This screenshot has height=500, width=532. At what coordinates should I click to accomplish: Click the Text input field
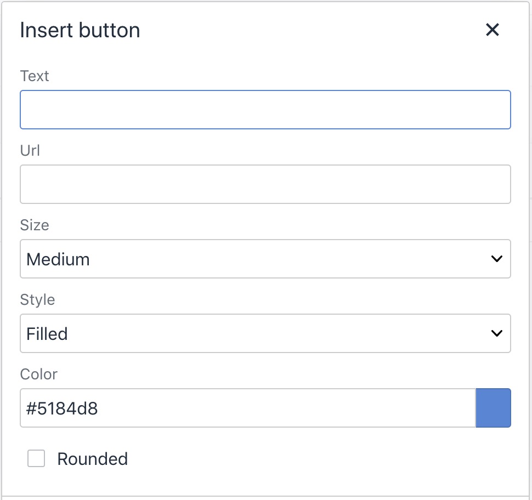[x=265, y=110]
